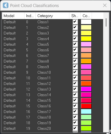The image size is (111, 134).
Task: Toggle the Show checkbox for Class17
Action: click(x=75, y=112)
